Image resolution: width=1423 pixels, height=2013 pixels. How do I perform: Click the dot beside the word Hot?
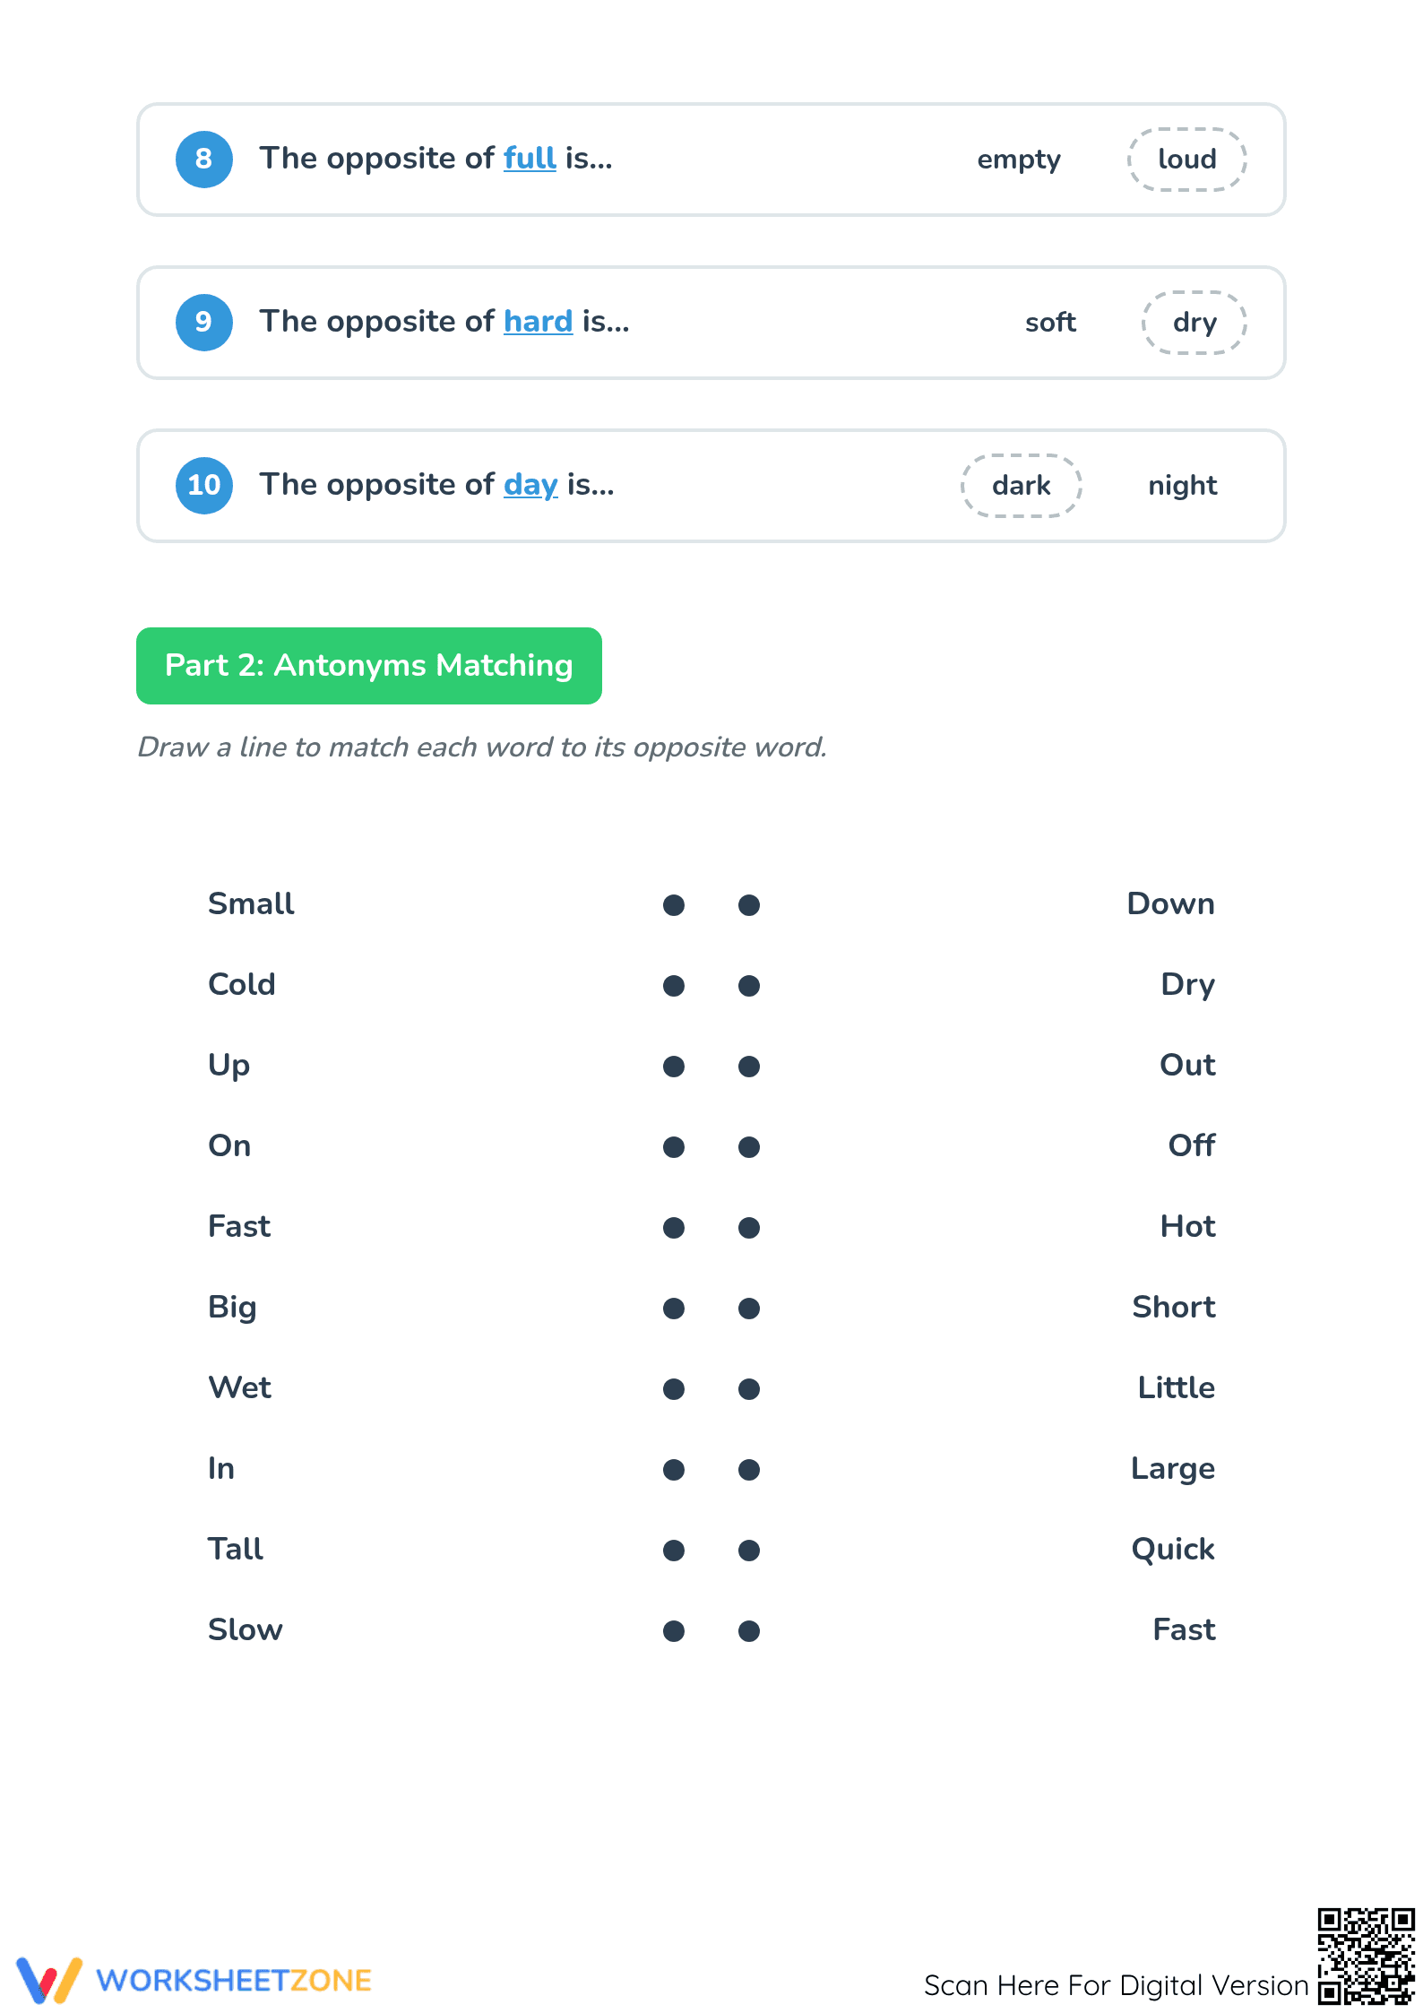pos(749,1228)
